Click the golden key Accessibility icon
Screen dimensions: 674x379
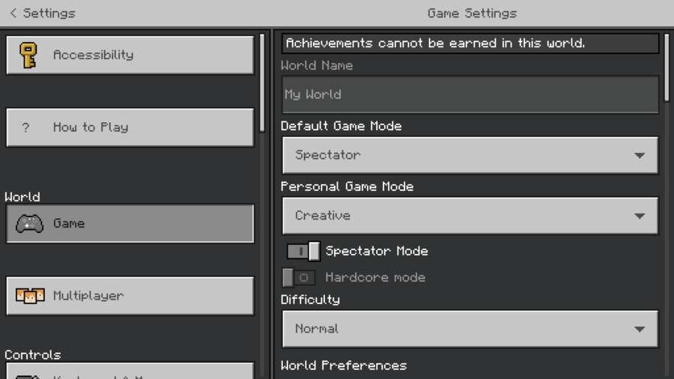point(28,55)
